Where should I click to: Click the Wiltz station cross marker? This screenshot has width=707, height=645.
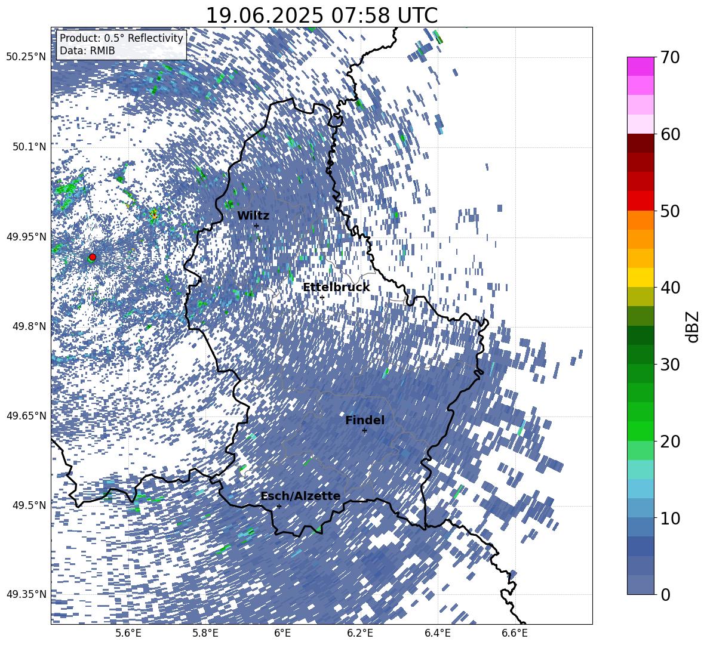256,226
